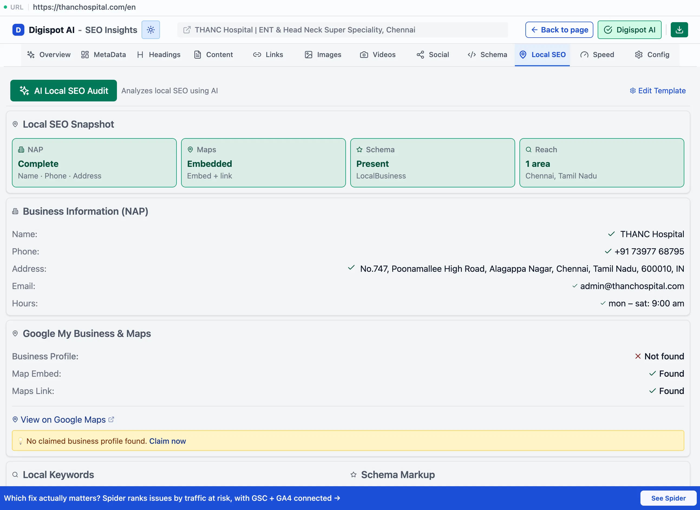Click the pin icon beside Local SEO Snapshot
700x510 pixels.
click(x=15, y=124)
